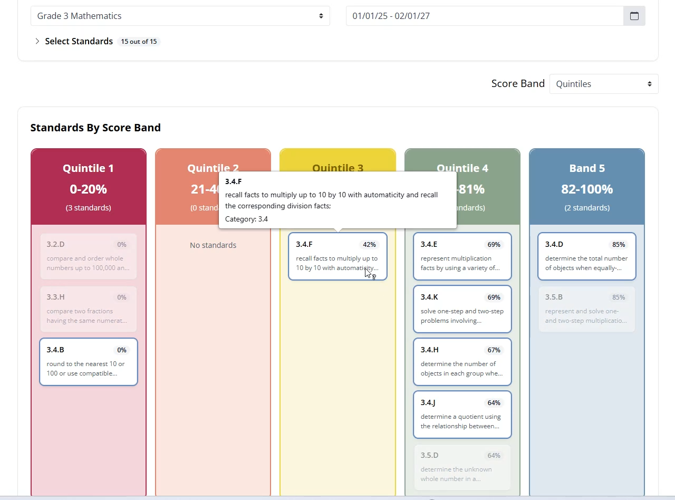Click the 15 out of 15 badge
Viewport: 675px width, 500px height.
click(139, 41)
